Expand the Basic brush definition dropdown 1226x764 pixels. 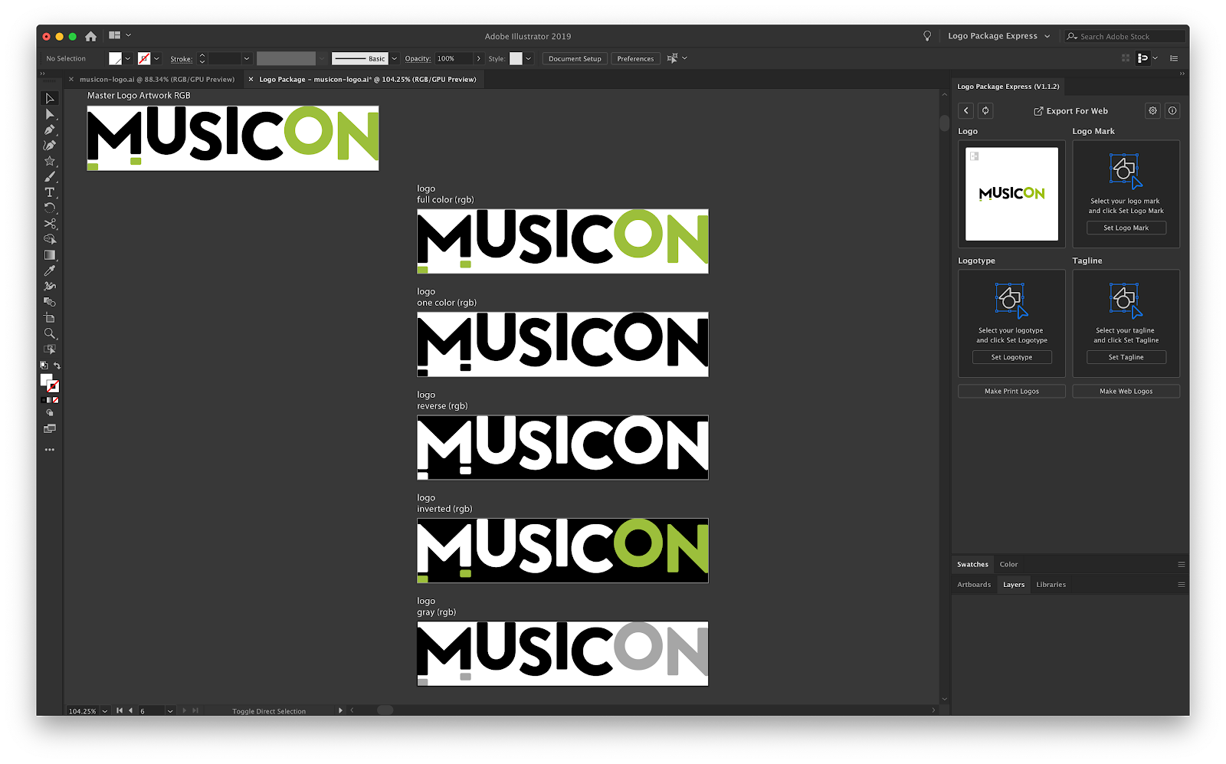(x=395, y=58)
